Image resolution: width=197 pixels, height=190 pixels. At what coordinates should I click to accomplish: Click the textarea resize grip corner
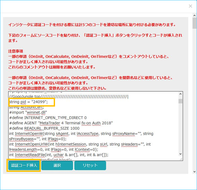coord(181,159)
